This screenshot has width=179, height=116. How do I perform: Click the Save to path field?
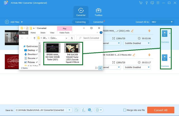point(41,110)
